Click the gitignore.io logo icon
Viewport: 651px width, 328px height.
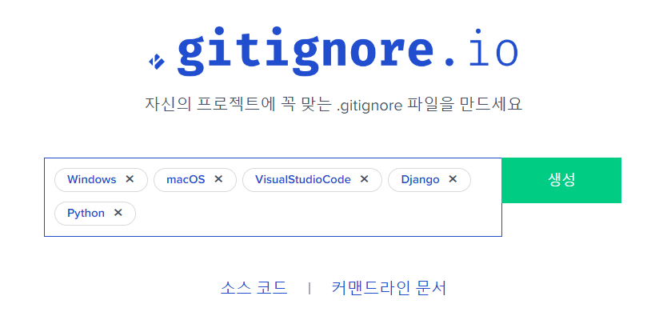157,62
